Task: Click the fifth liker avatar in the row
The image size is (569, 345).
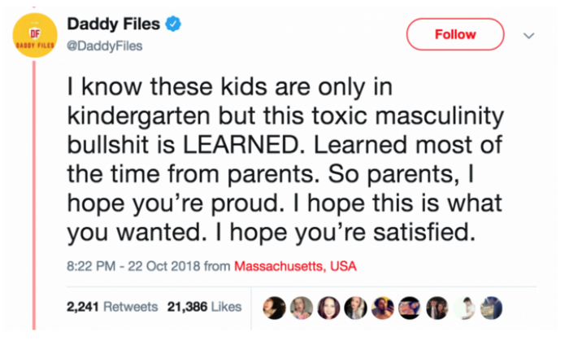Action: [383, 307]
